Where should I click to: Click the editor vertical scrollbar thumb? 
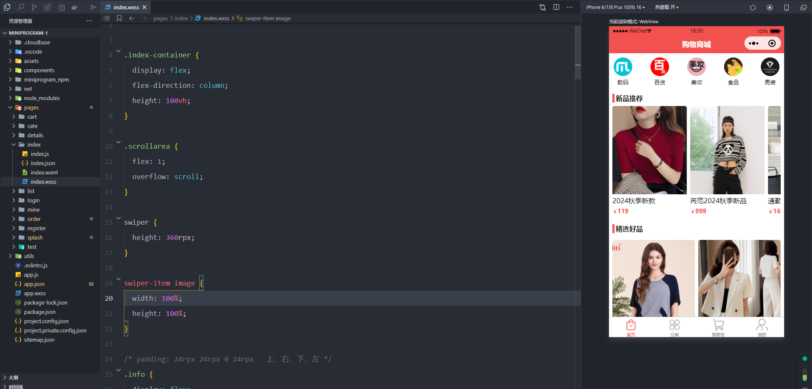(578, 52)
